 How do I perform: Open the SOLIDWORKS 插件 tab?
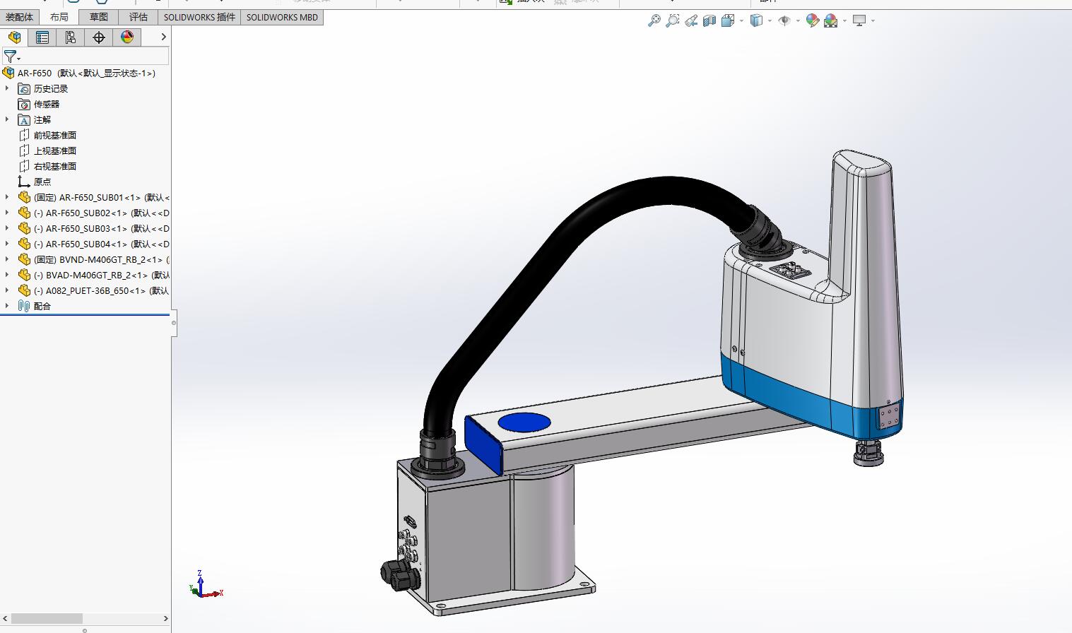click(x=199, y=17)
